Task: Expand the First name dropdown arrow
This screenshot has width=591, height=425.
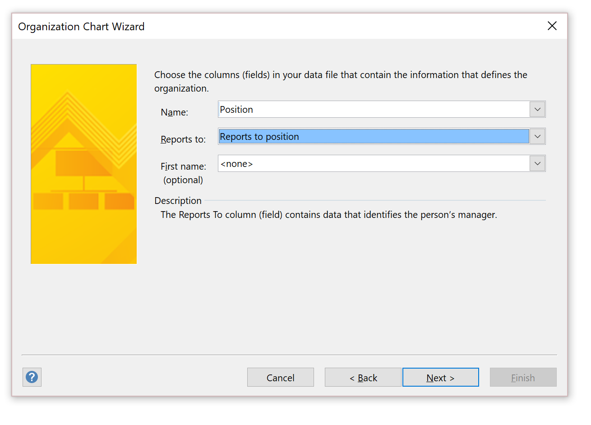Action: tap(537, 163)
